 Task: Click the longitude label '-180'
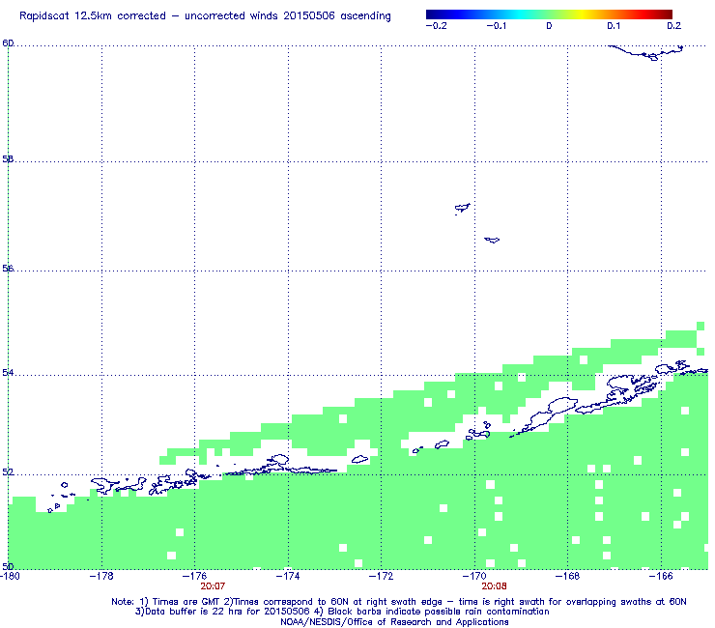[x=10, y=576]
